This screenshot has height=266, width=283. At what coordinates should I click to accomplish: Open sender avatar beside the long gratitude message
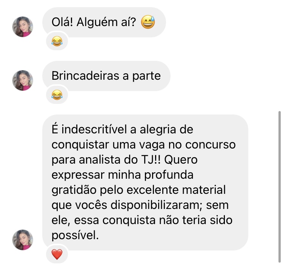23,240
